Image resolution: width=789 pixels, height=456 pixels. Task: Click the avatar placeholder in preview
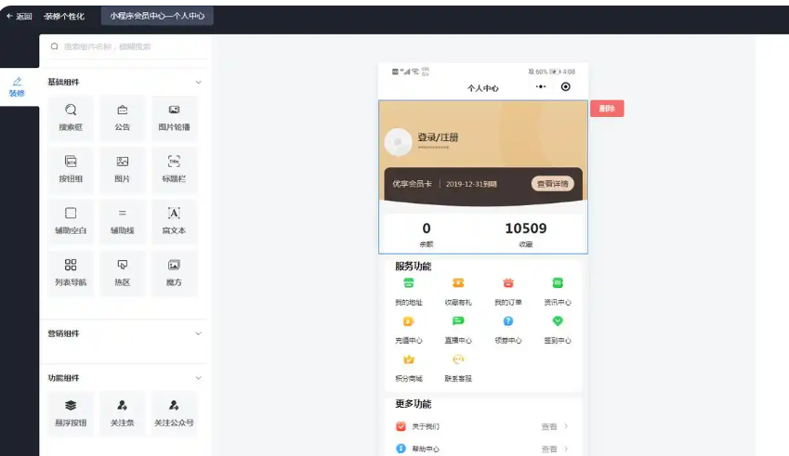(x=398, y=142)
